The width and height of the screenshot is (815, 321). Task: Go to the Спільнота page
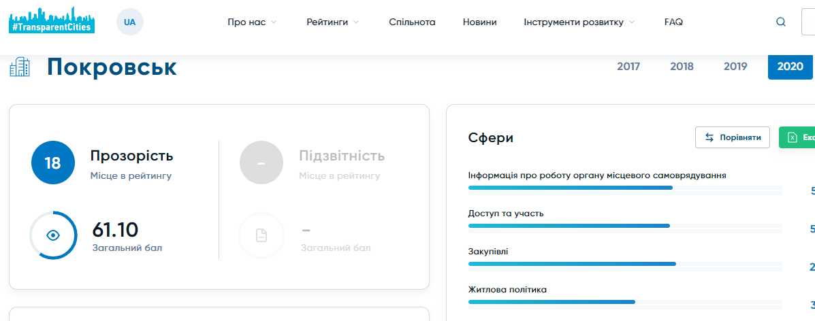[412, 22]
